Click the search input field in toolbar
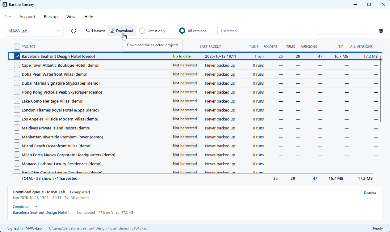 click(345, 31)
